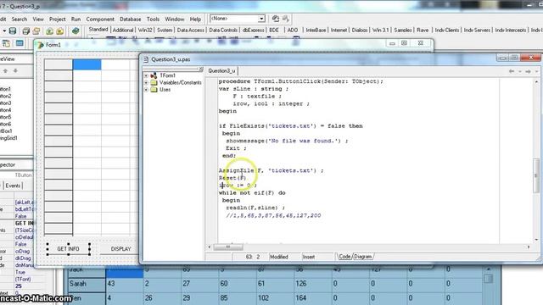Screen dimensions: 543x305
Task: Open the Search menu
Action: 19,19
